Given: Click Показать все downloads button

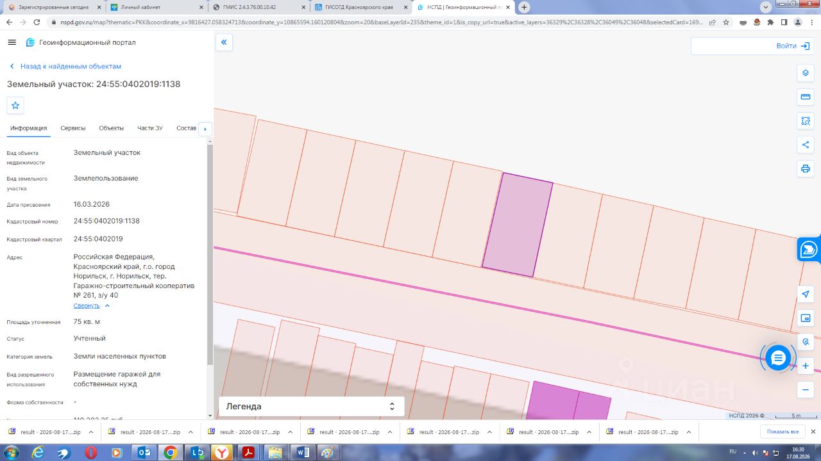Looking at the screenshot, I should [783, 432].
